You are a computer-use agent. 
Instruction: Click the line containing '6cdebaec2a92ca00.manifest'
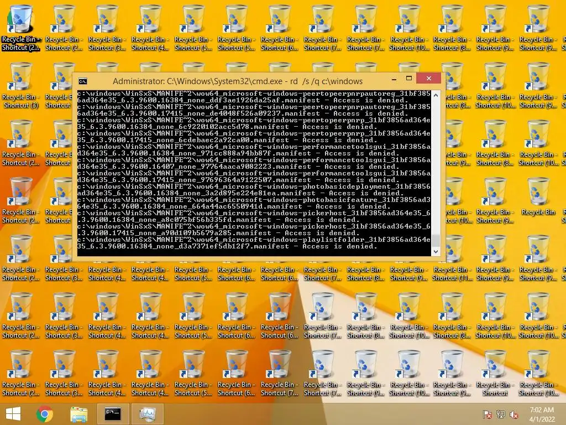click(227, 140)
